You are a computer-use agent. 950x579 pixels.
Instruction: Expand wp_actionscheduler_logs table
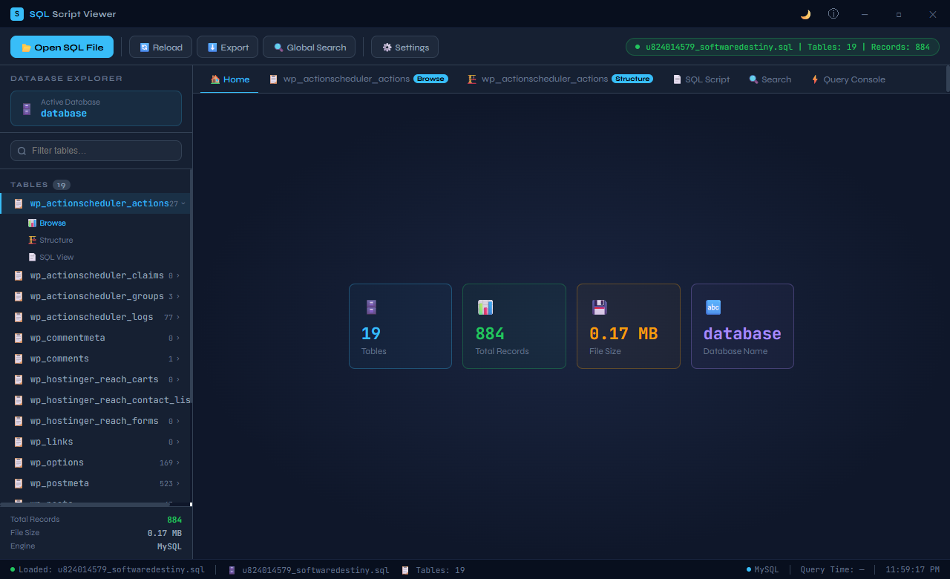click(x=95, y=317)
